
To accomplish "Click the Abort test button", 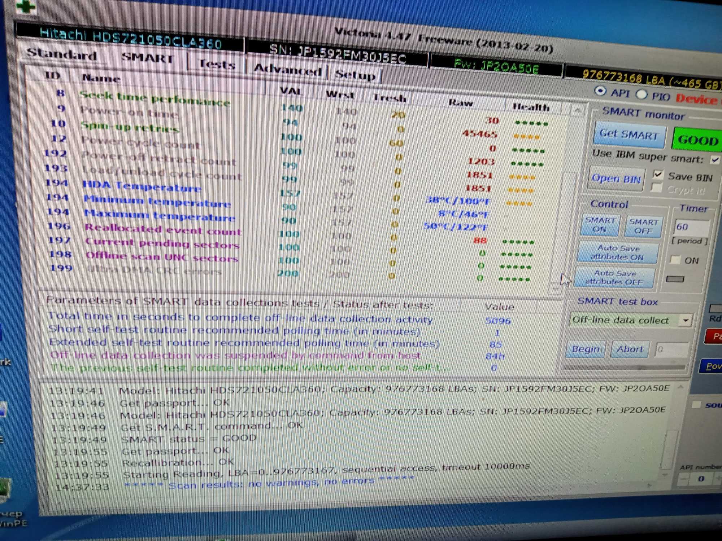I will (x=630, y=349).
